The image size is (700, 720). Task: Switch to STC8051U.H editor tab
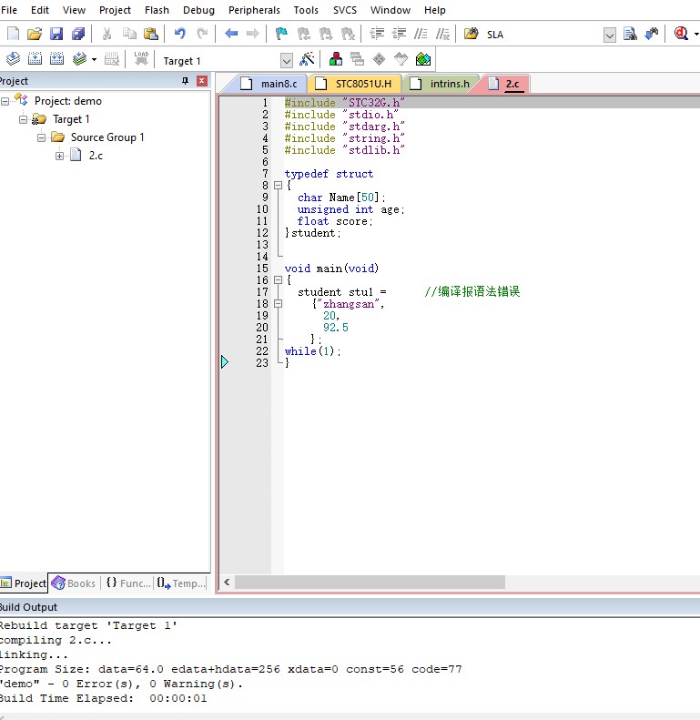(355, 84)
